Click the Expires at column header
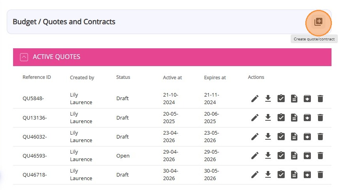The width and height of the screenshot is (341, 190). (x=215, y=78)
